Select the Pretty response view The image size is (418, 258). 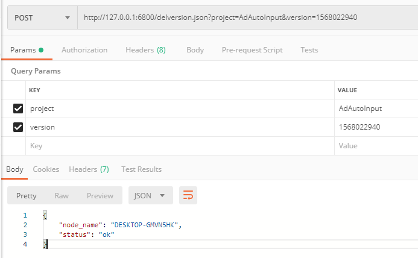coord(27,195)
